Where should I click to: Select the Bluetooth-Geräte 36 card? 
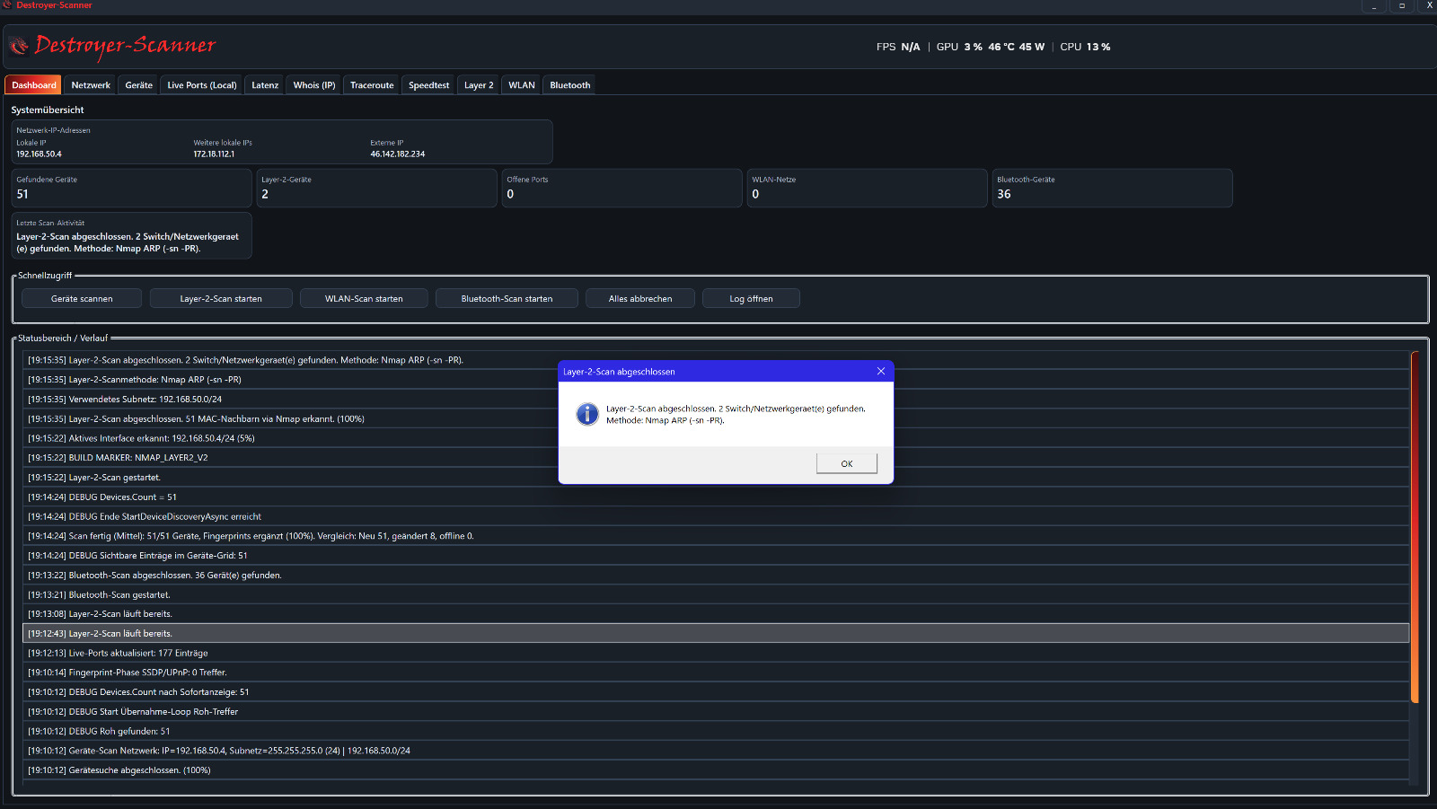click(1112, 188)
